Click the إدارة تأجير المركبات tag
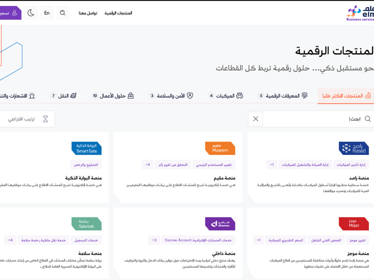374x280 pixels. click(351, 165)
